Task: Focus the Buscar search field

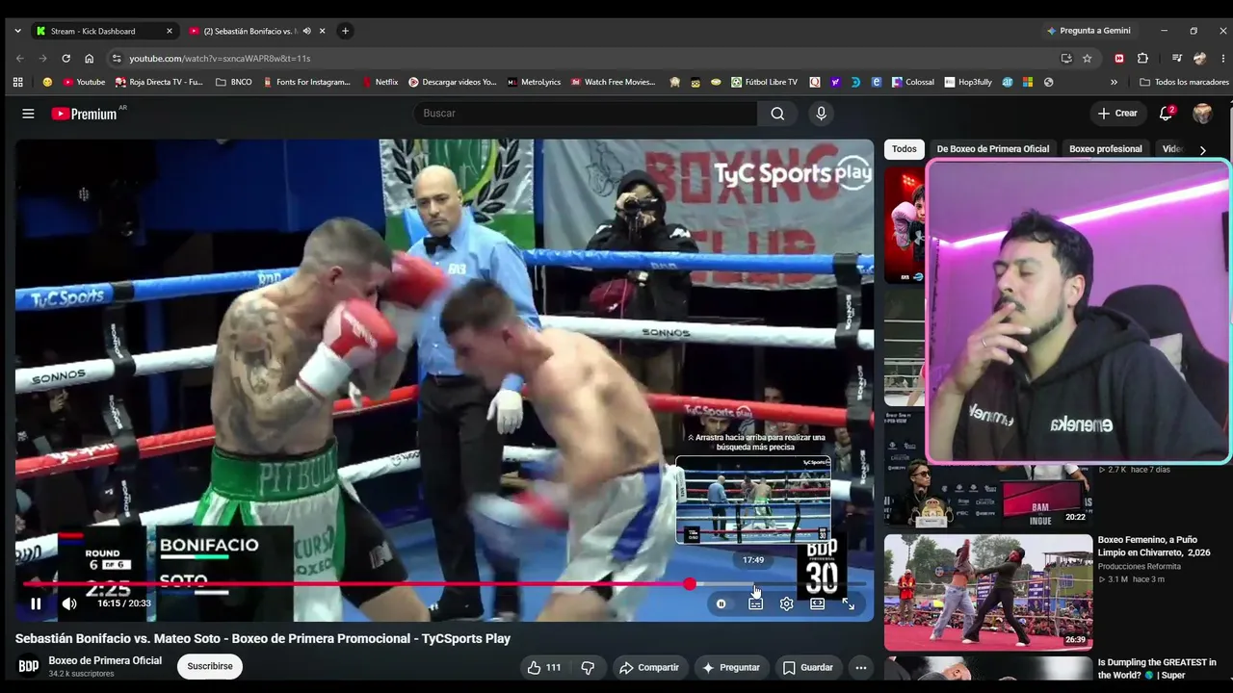Action: pyautogui.click(x=586, y=114)
